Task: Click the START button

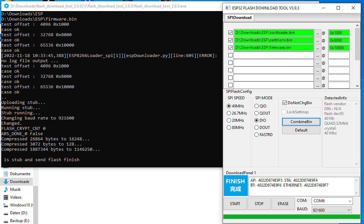Action: (235, 204)
